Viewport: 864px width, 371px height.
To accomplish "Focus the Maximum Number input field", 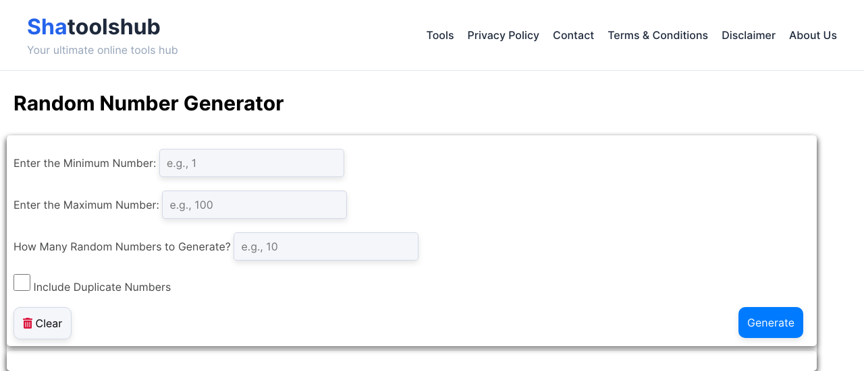I will point(254,205).
